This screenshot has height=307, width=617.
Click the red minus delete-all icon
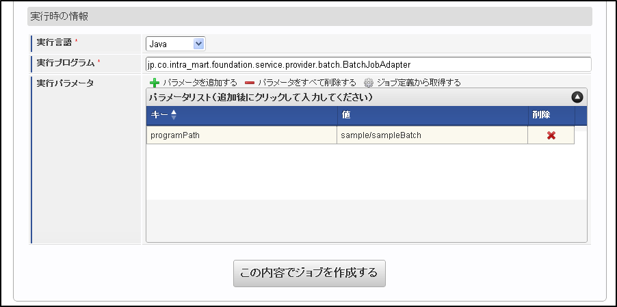pos(250,83)
